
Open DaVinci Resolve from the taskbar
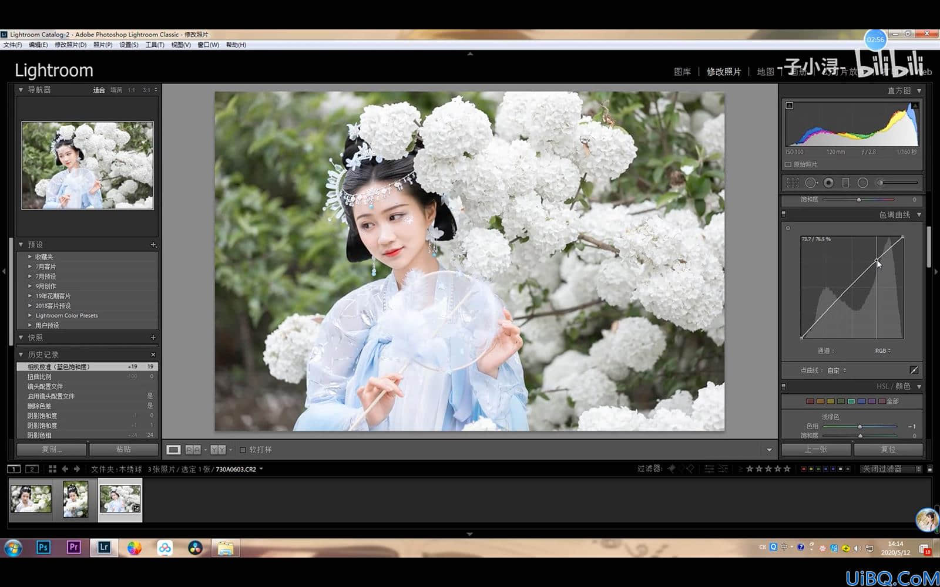pos(195,548)
